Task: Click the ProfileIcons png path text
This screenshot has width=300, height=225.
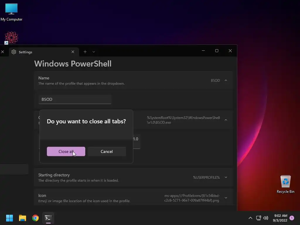Action: point(192,198)
